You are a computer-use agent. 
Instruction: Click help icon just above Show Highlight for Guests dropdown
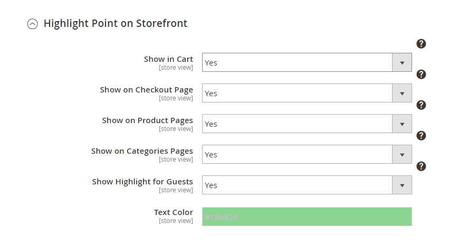pyautogui.click(x=421, y=166)
